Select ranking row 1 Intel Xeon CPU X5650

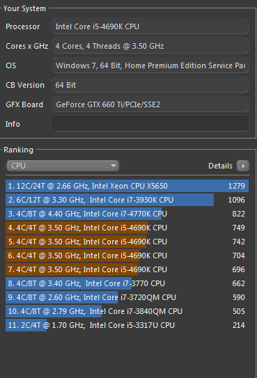click(x=127, y=186)
